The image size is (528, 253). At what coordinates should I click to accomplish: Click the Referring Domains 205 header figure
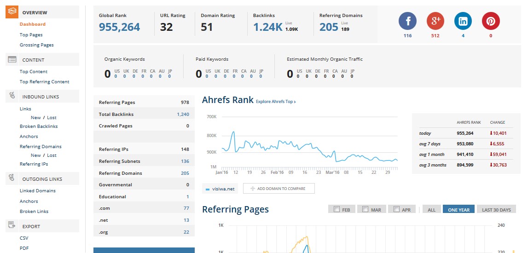click(x=329, y=27)
